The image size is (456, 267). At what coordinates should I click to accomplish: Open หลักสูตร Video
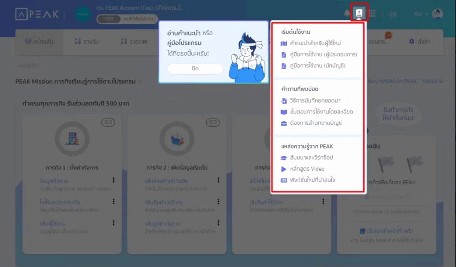pyautogui.click(x=302, y=169)
